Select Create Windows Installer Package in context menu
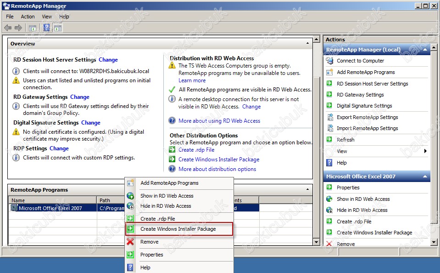Screen dimensions: 440x273 [179, 229]
